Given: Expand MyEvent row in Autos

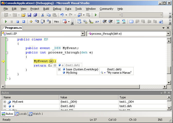Looking at the screenshot, I should click(5, 102).
